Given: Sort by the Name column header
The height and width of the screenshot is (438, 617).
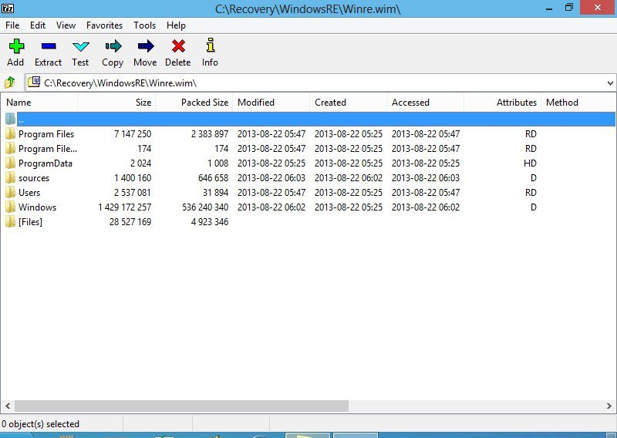Looking at the screenshot, I should pos(40,103).
